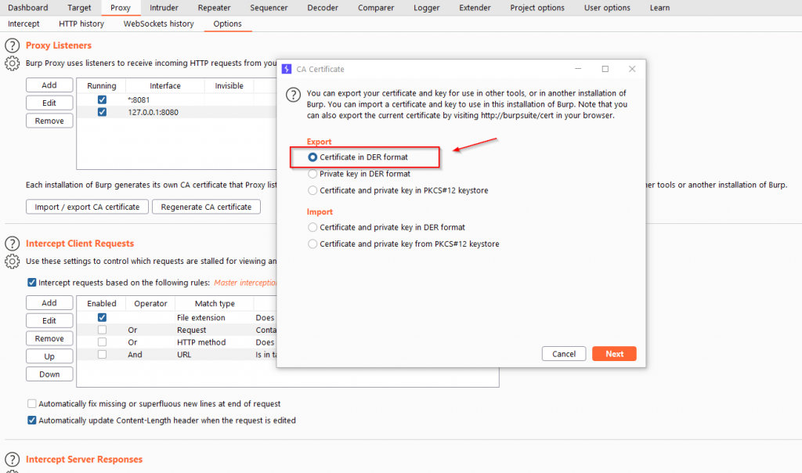Switch to the Extender tab
802x473 pixels.
tap(475, 8)
